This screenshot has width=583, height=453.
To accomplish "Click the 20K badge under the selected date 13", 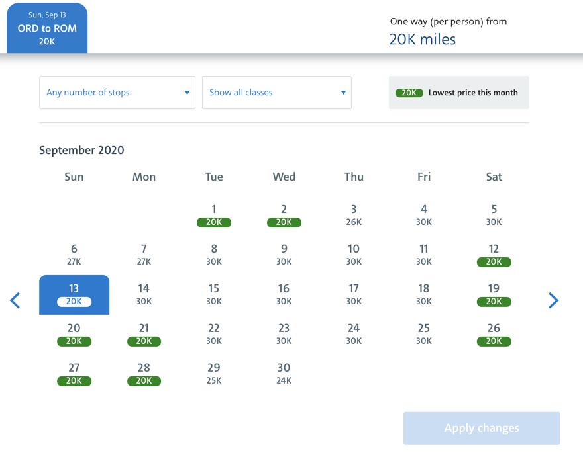I will 74,302.
